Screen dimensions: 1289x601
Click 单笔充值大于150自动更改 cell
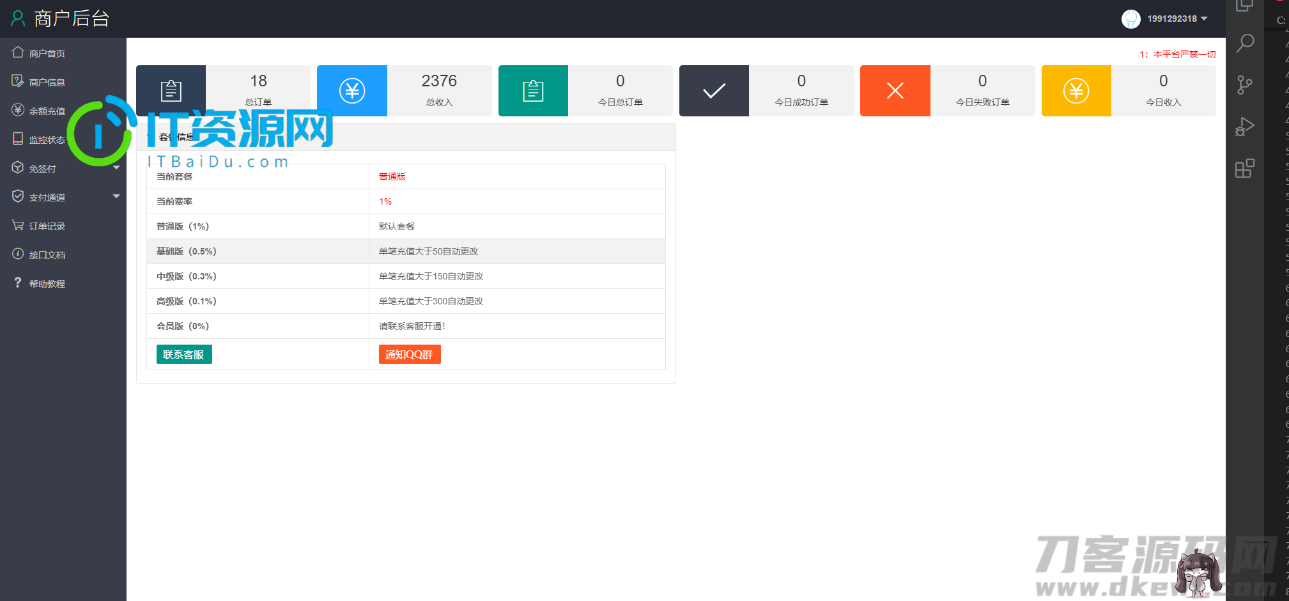point(431,276)
